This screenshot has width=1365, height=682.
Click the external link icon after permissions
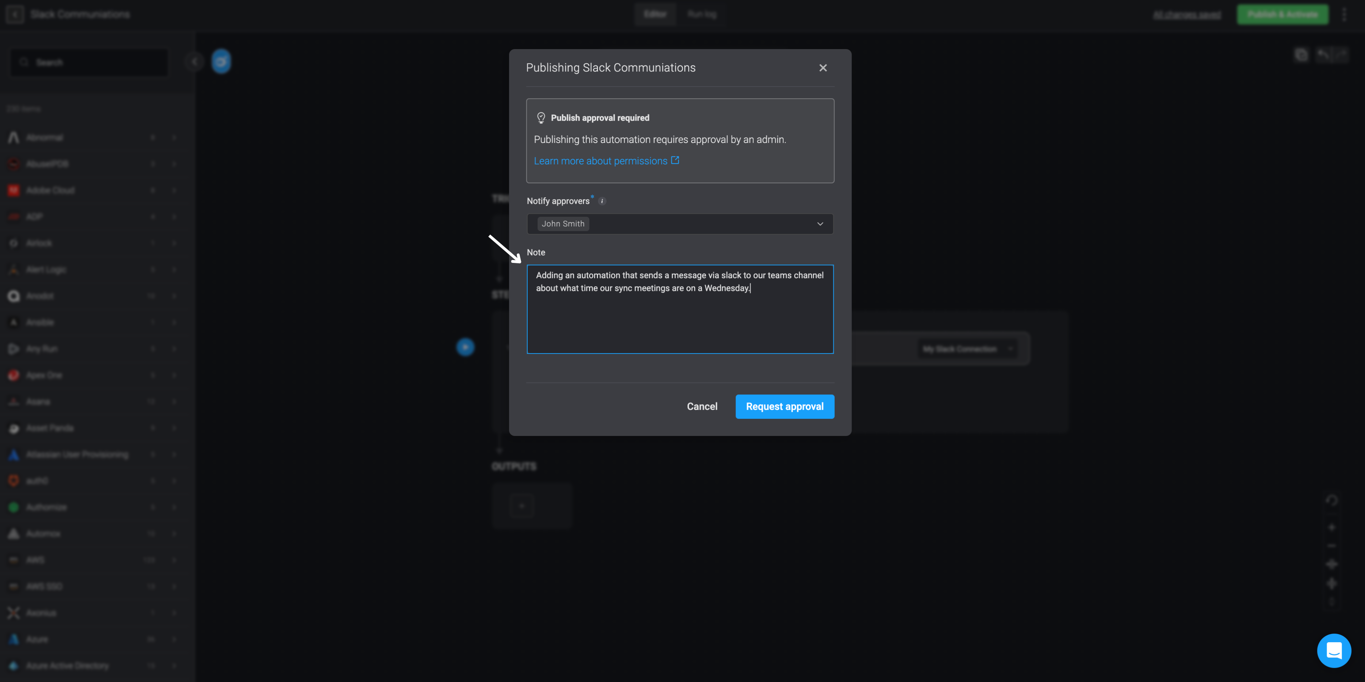[x=675, y=160]
